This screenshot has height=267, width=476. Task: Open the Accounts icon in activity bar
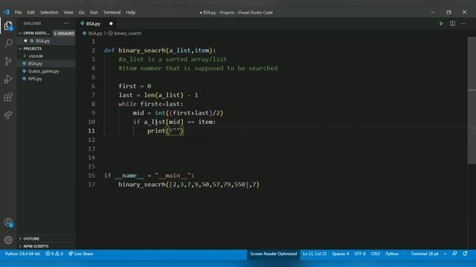[8, 222]
